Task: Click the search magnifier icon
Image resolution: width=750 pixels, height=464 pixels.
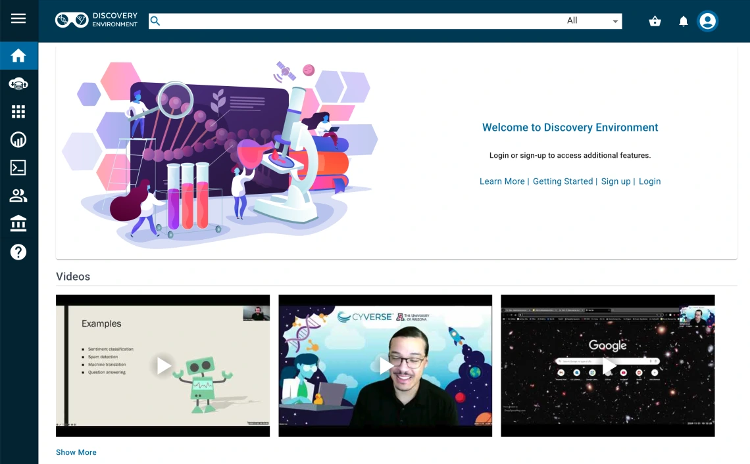Action: point(155,21)
